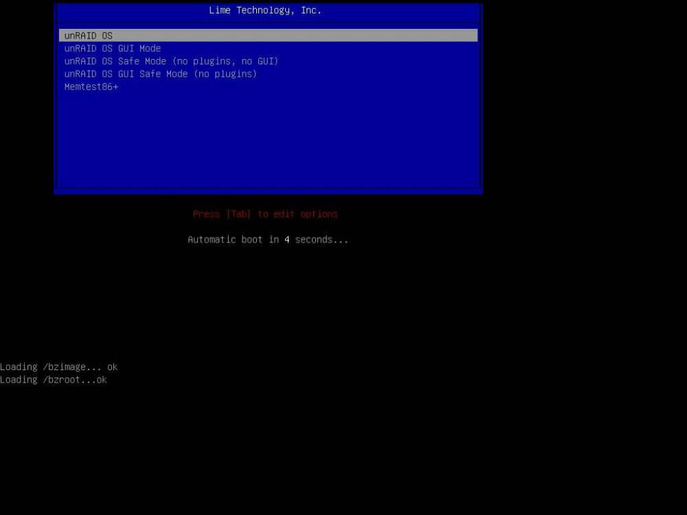Click the Loading /bzimage... ok line
This screenshot has width=687, height=515.
[58, 367]
